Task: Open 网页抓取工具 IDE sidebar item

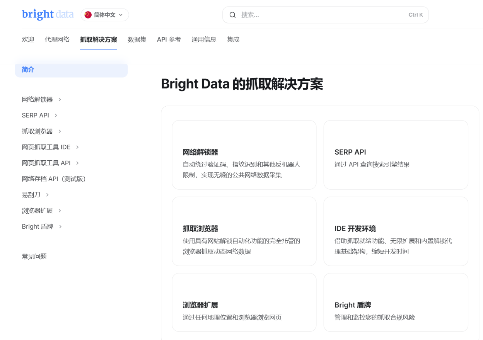Action: (x=46, y=147)
